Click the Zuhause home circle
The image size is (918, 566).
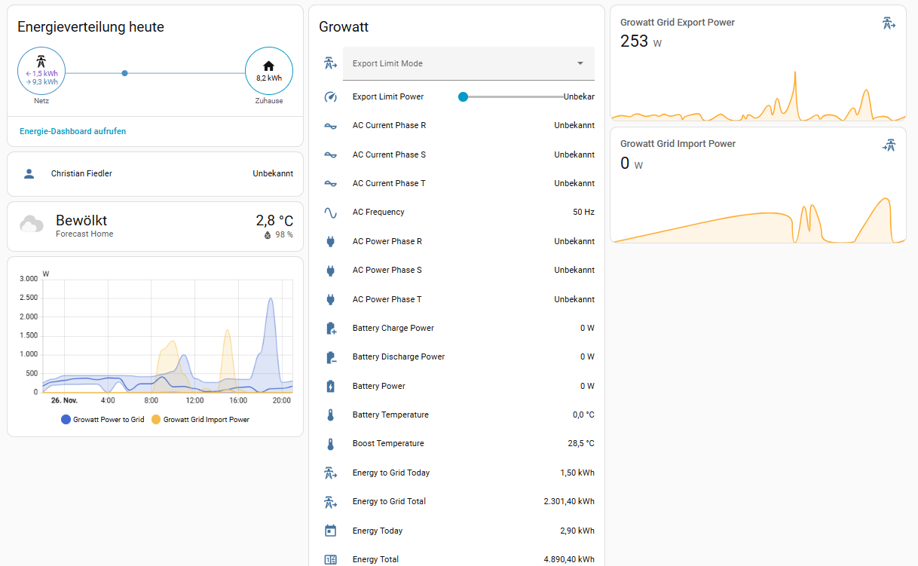[269, 71]
